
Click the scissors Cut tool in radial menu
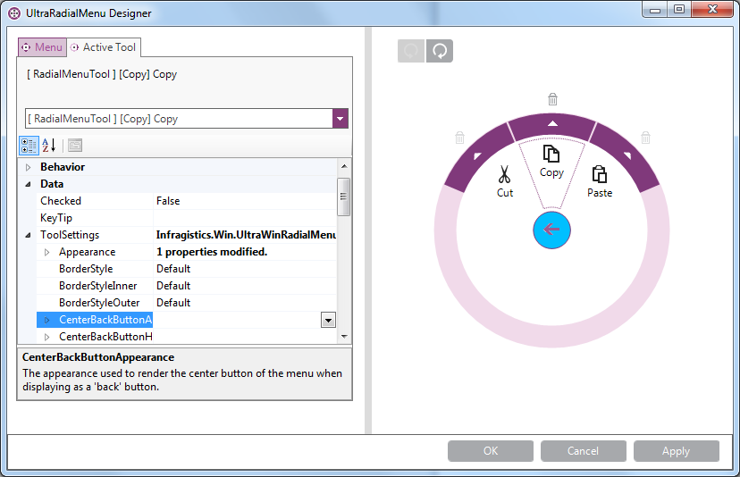click(504, 175)
